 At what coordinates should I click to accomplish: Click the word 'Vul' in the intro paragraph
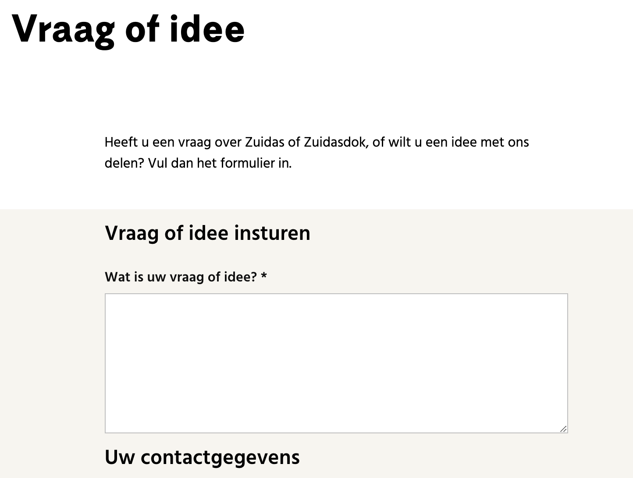158,163
